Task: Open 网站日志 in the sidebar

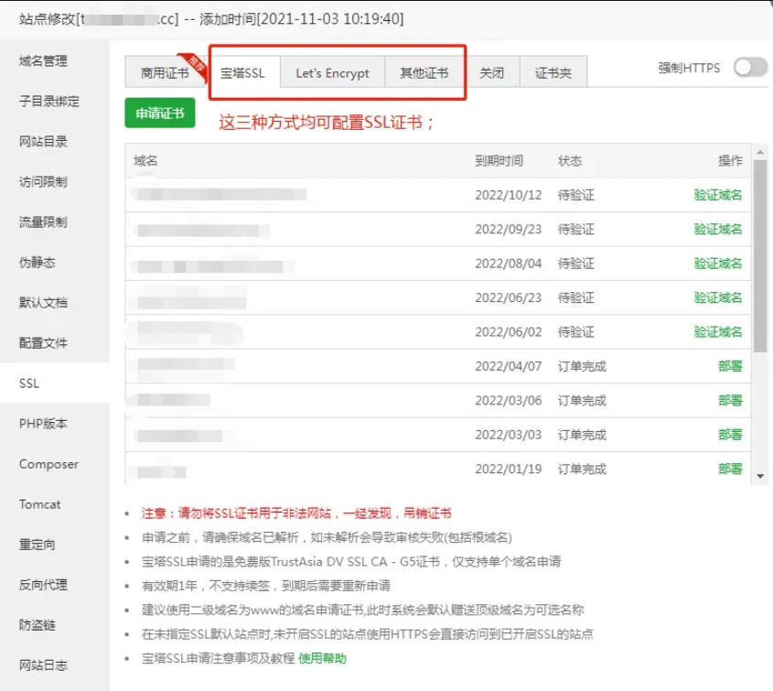Action: 43,665
